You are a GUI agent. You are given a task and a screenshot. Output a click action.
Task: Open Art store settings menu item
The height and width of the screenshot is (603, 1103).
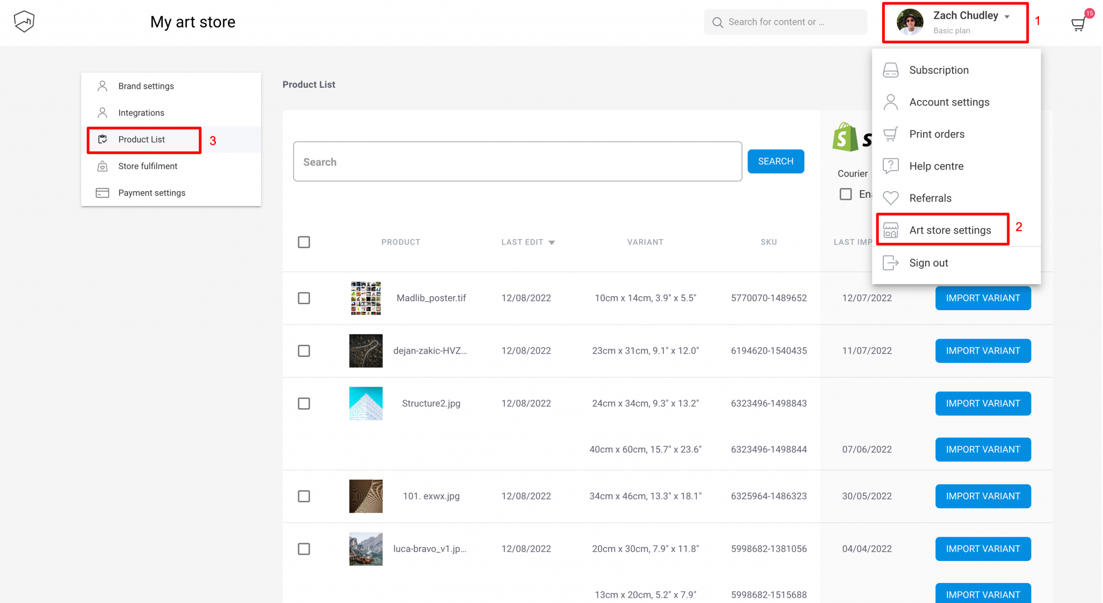pyautogui.click(x=950, y=230)
